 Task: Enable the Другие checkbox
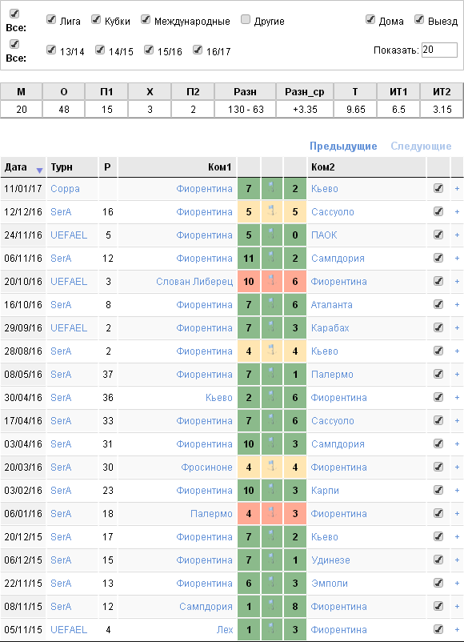click(246, 19)
